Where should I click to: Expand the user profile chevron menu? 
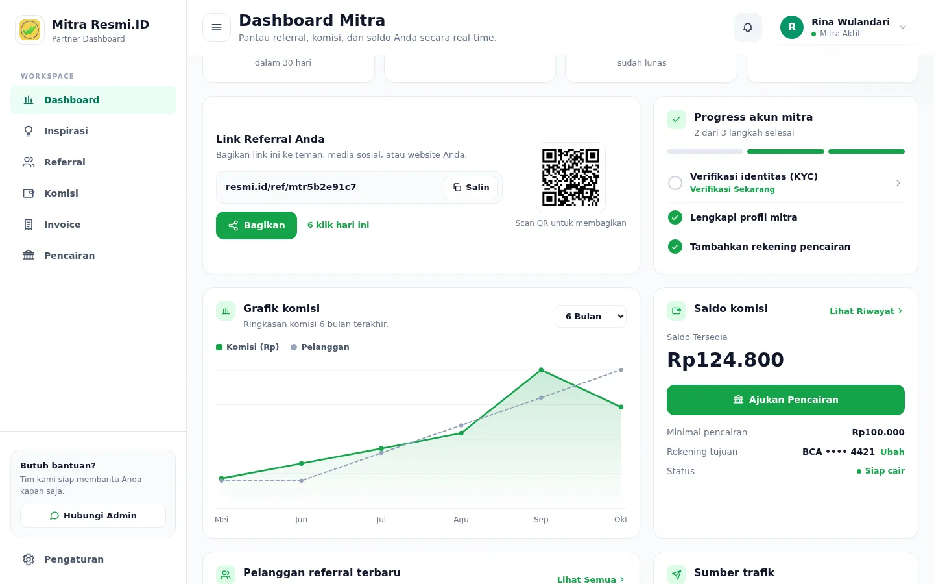[903, 27]
